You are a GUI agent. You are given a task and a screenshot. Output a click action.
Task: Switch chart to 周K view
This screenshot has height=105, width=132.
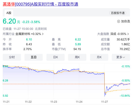[77, 57]
